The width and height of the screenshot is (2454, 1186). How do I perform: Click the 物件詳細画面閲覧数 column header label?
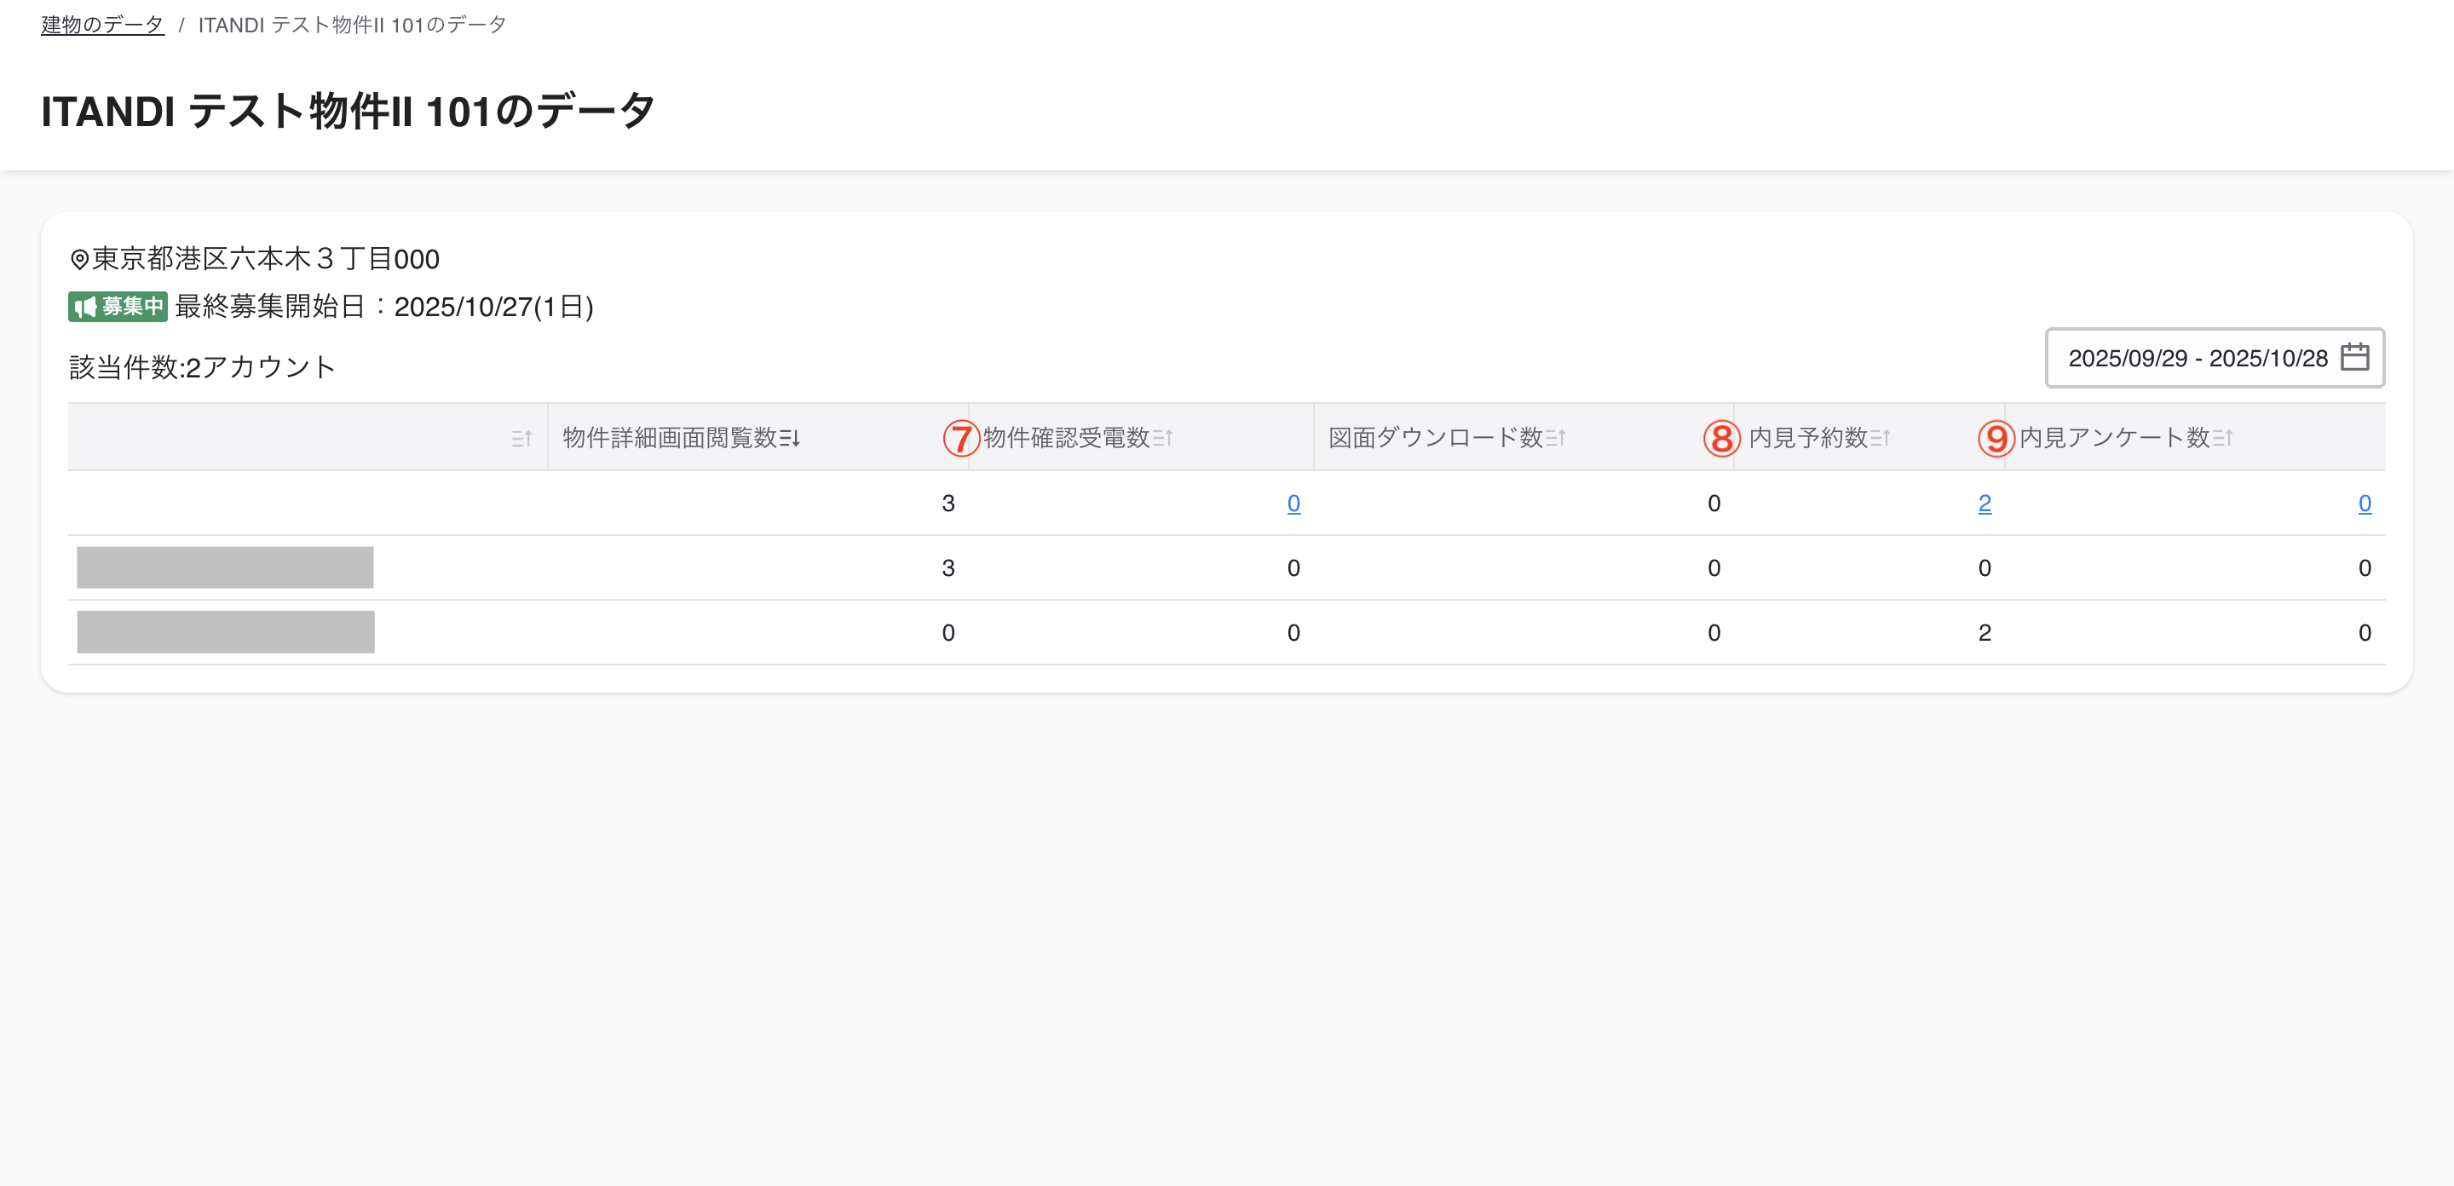[670, 438]
